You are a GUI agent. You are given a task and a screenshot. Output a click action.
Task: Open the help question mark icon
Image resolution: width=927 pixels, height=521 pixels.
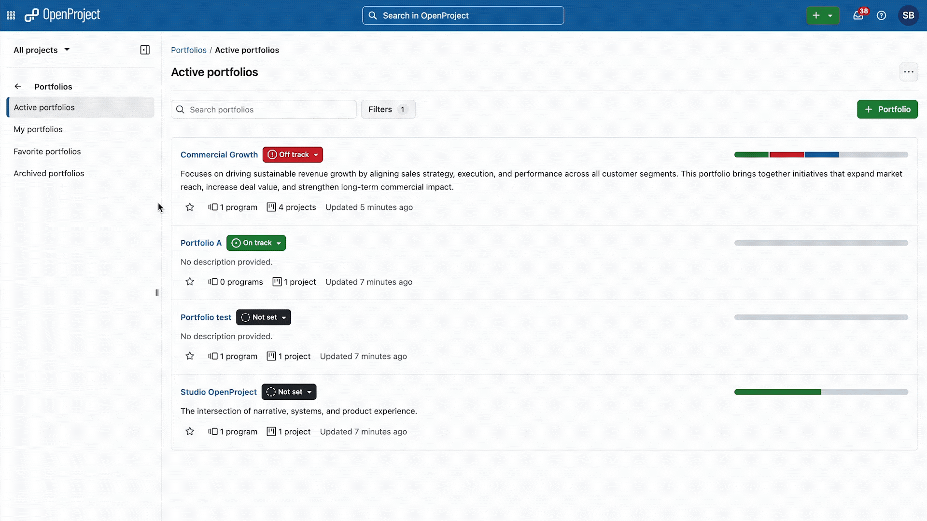(882, 15)
